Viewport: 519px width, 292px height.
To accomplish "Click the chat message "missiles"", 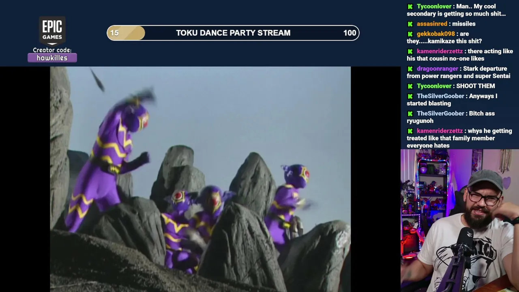I will pos(464,24).
